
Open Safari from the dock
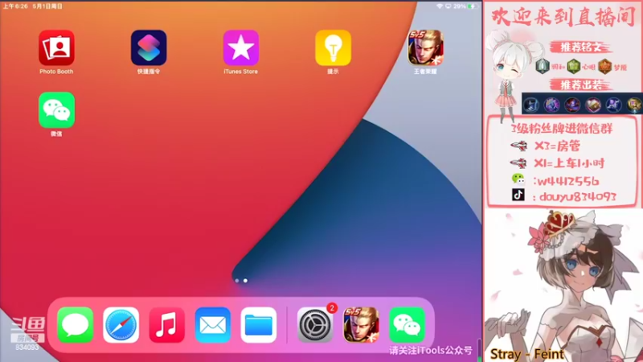[121, 325]
